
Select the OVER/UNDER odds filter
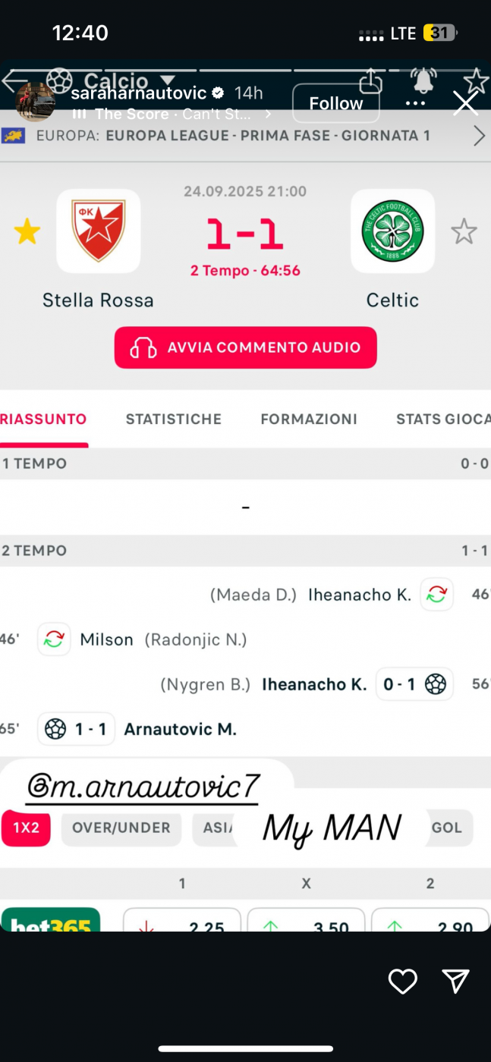click(121, 828)
